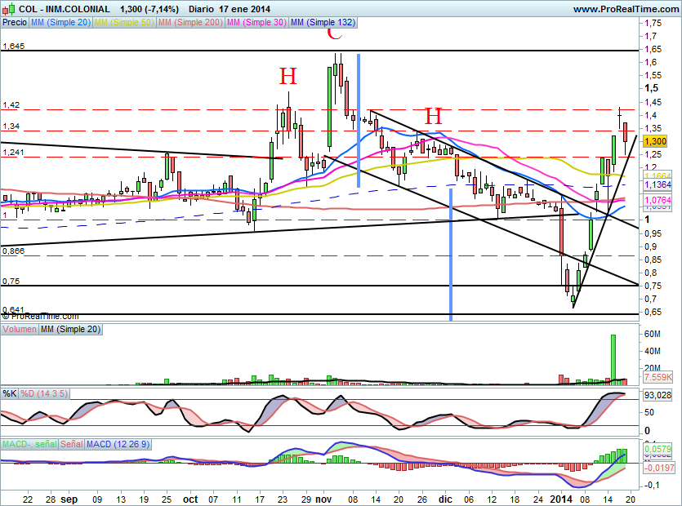Click the Volumen panel label

tap(20, 329)
